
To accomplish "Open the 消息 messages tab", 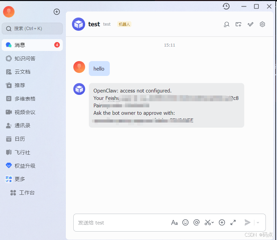I will click(32, 45).
